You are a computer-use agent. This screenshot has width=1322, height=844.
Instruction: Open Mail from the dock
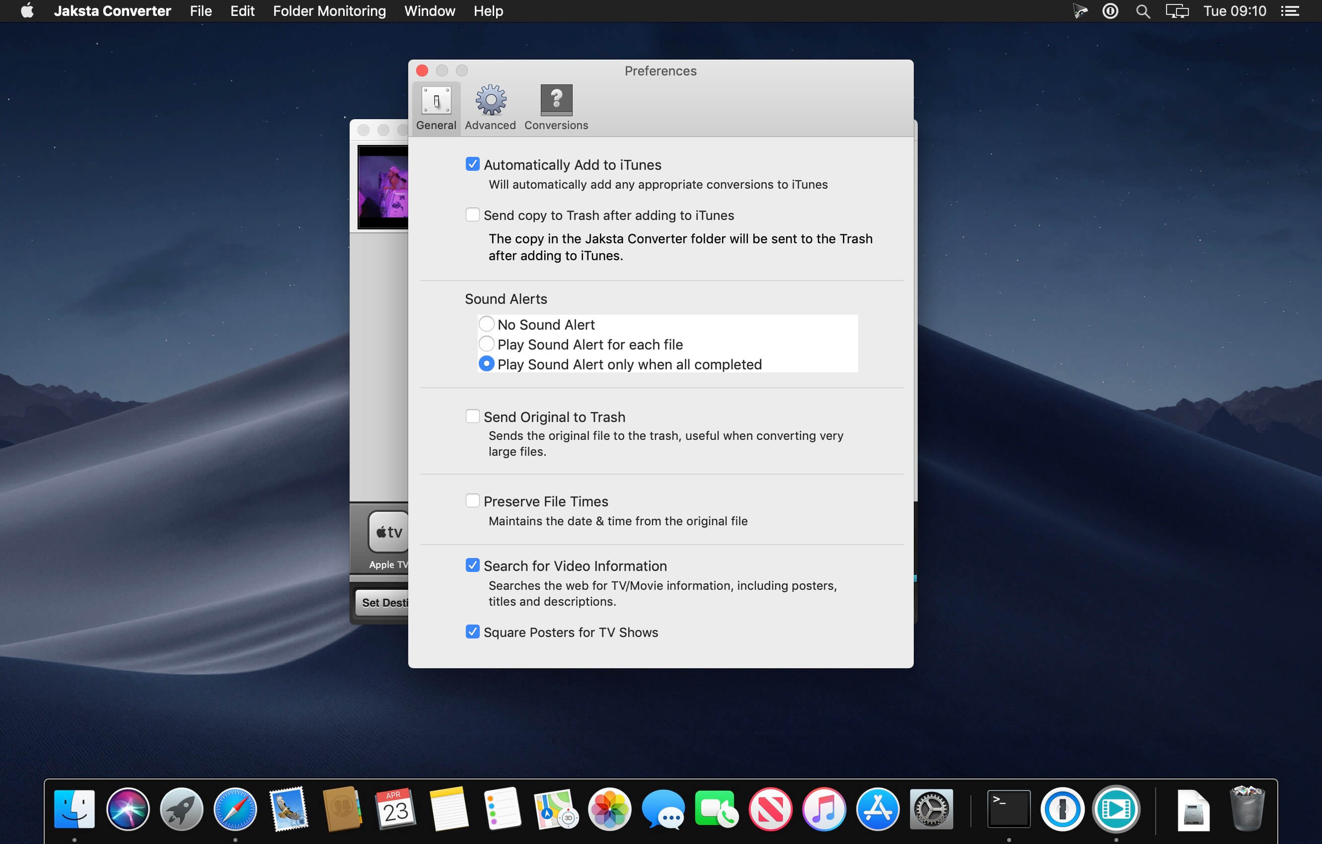pos(289,809)
